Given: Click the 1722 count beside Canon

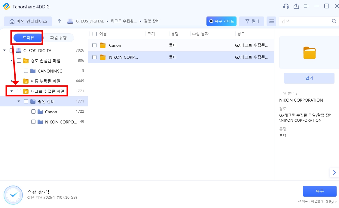Looking at the screenshot, I should click(x=80, y=111).
